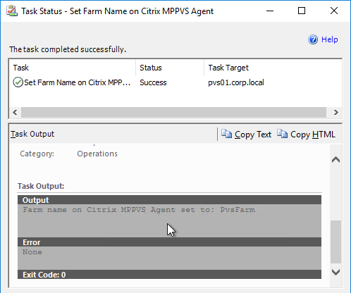Click the Copy HTML clipboard icon
Screen dimensions: 351x293
tap(282, 134)
